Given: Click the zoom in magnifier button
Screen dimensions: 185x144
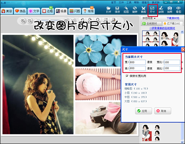Looking at the screenshot, I should (x=23, y=21).
